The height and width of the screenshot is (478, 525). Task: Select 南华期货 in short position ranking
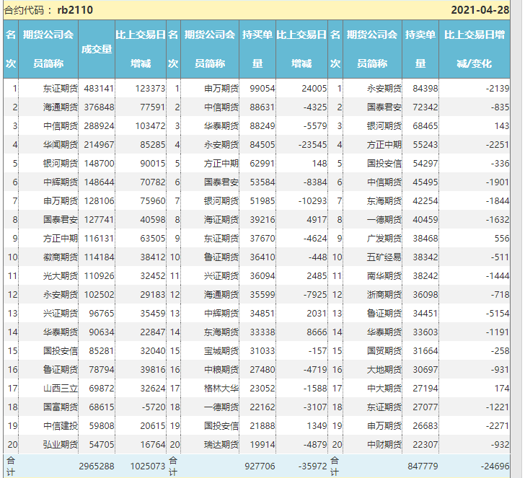(x=384, y=276)
